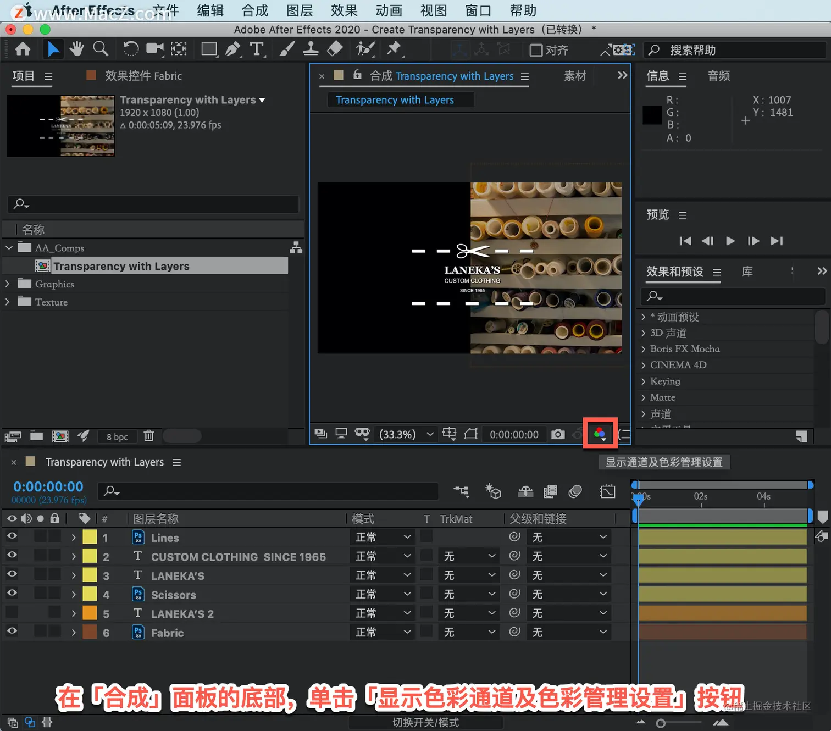This screenshot has width=831, height=731.
Task: Click the play button in preview panel
Action: point(730,241)
